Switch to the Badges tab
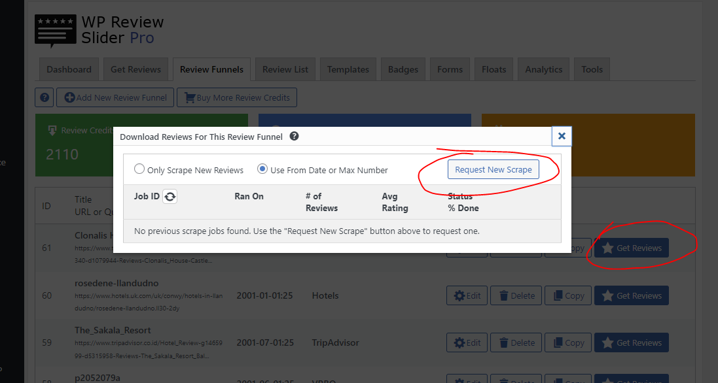This screenshot has width=718, height=383. point(403,69)
